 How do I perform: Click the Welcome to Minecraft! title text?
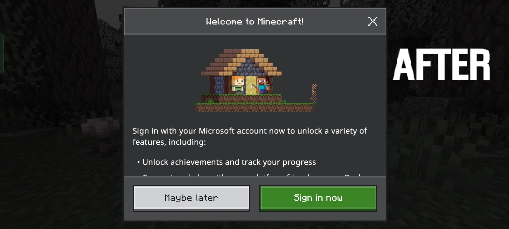(254, 21)
